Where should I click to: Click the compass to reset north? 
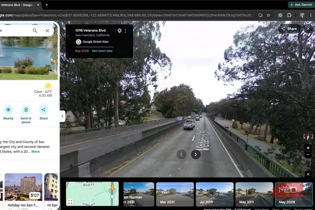pyautogui.click(x=308, y=136)
